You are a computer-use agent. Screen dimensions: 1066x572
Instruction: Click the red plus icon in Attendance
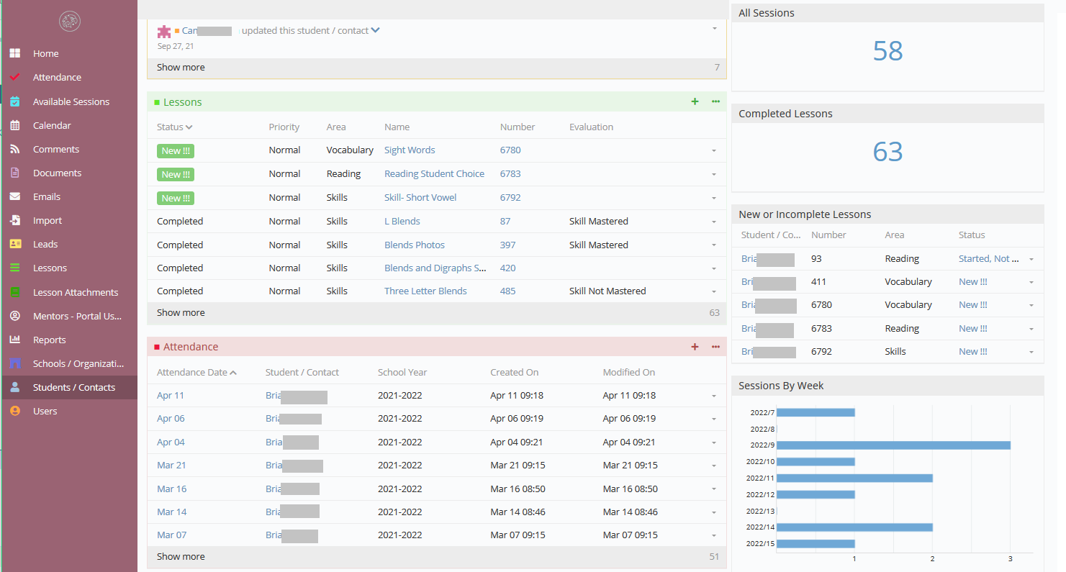click(695, 347)
